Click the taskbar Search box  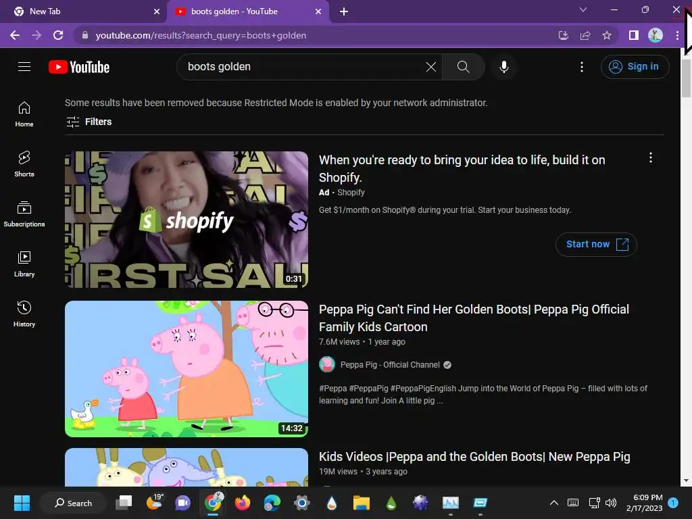pos(73,503)
